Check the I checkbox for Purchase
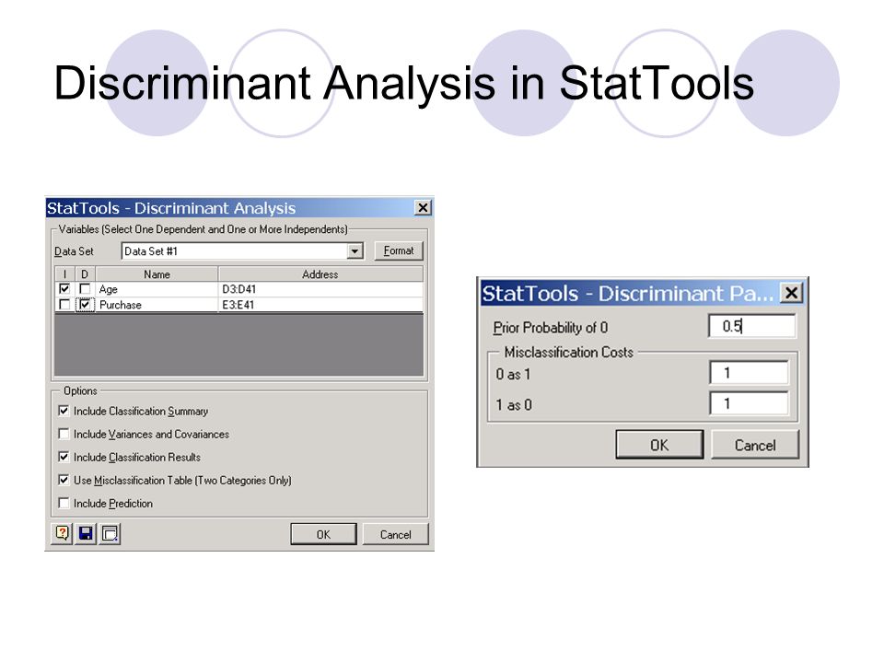Image resolution: width=884 pixels, height=663 pixels. (x=64, y=305)
